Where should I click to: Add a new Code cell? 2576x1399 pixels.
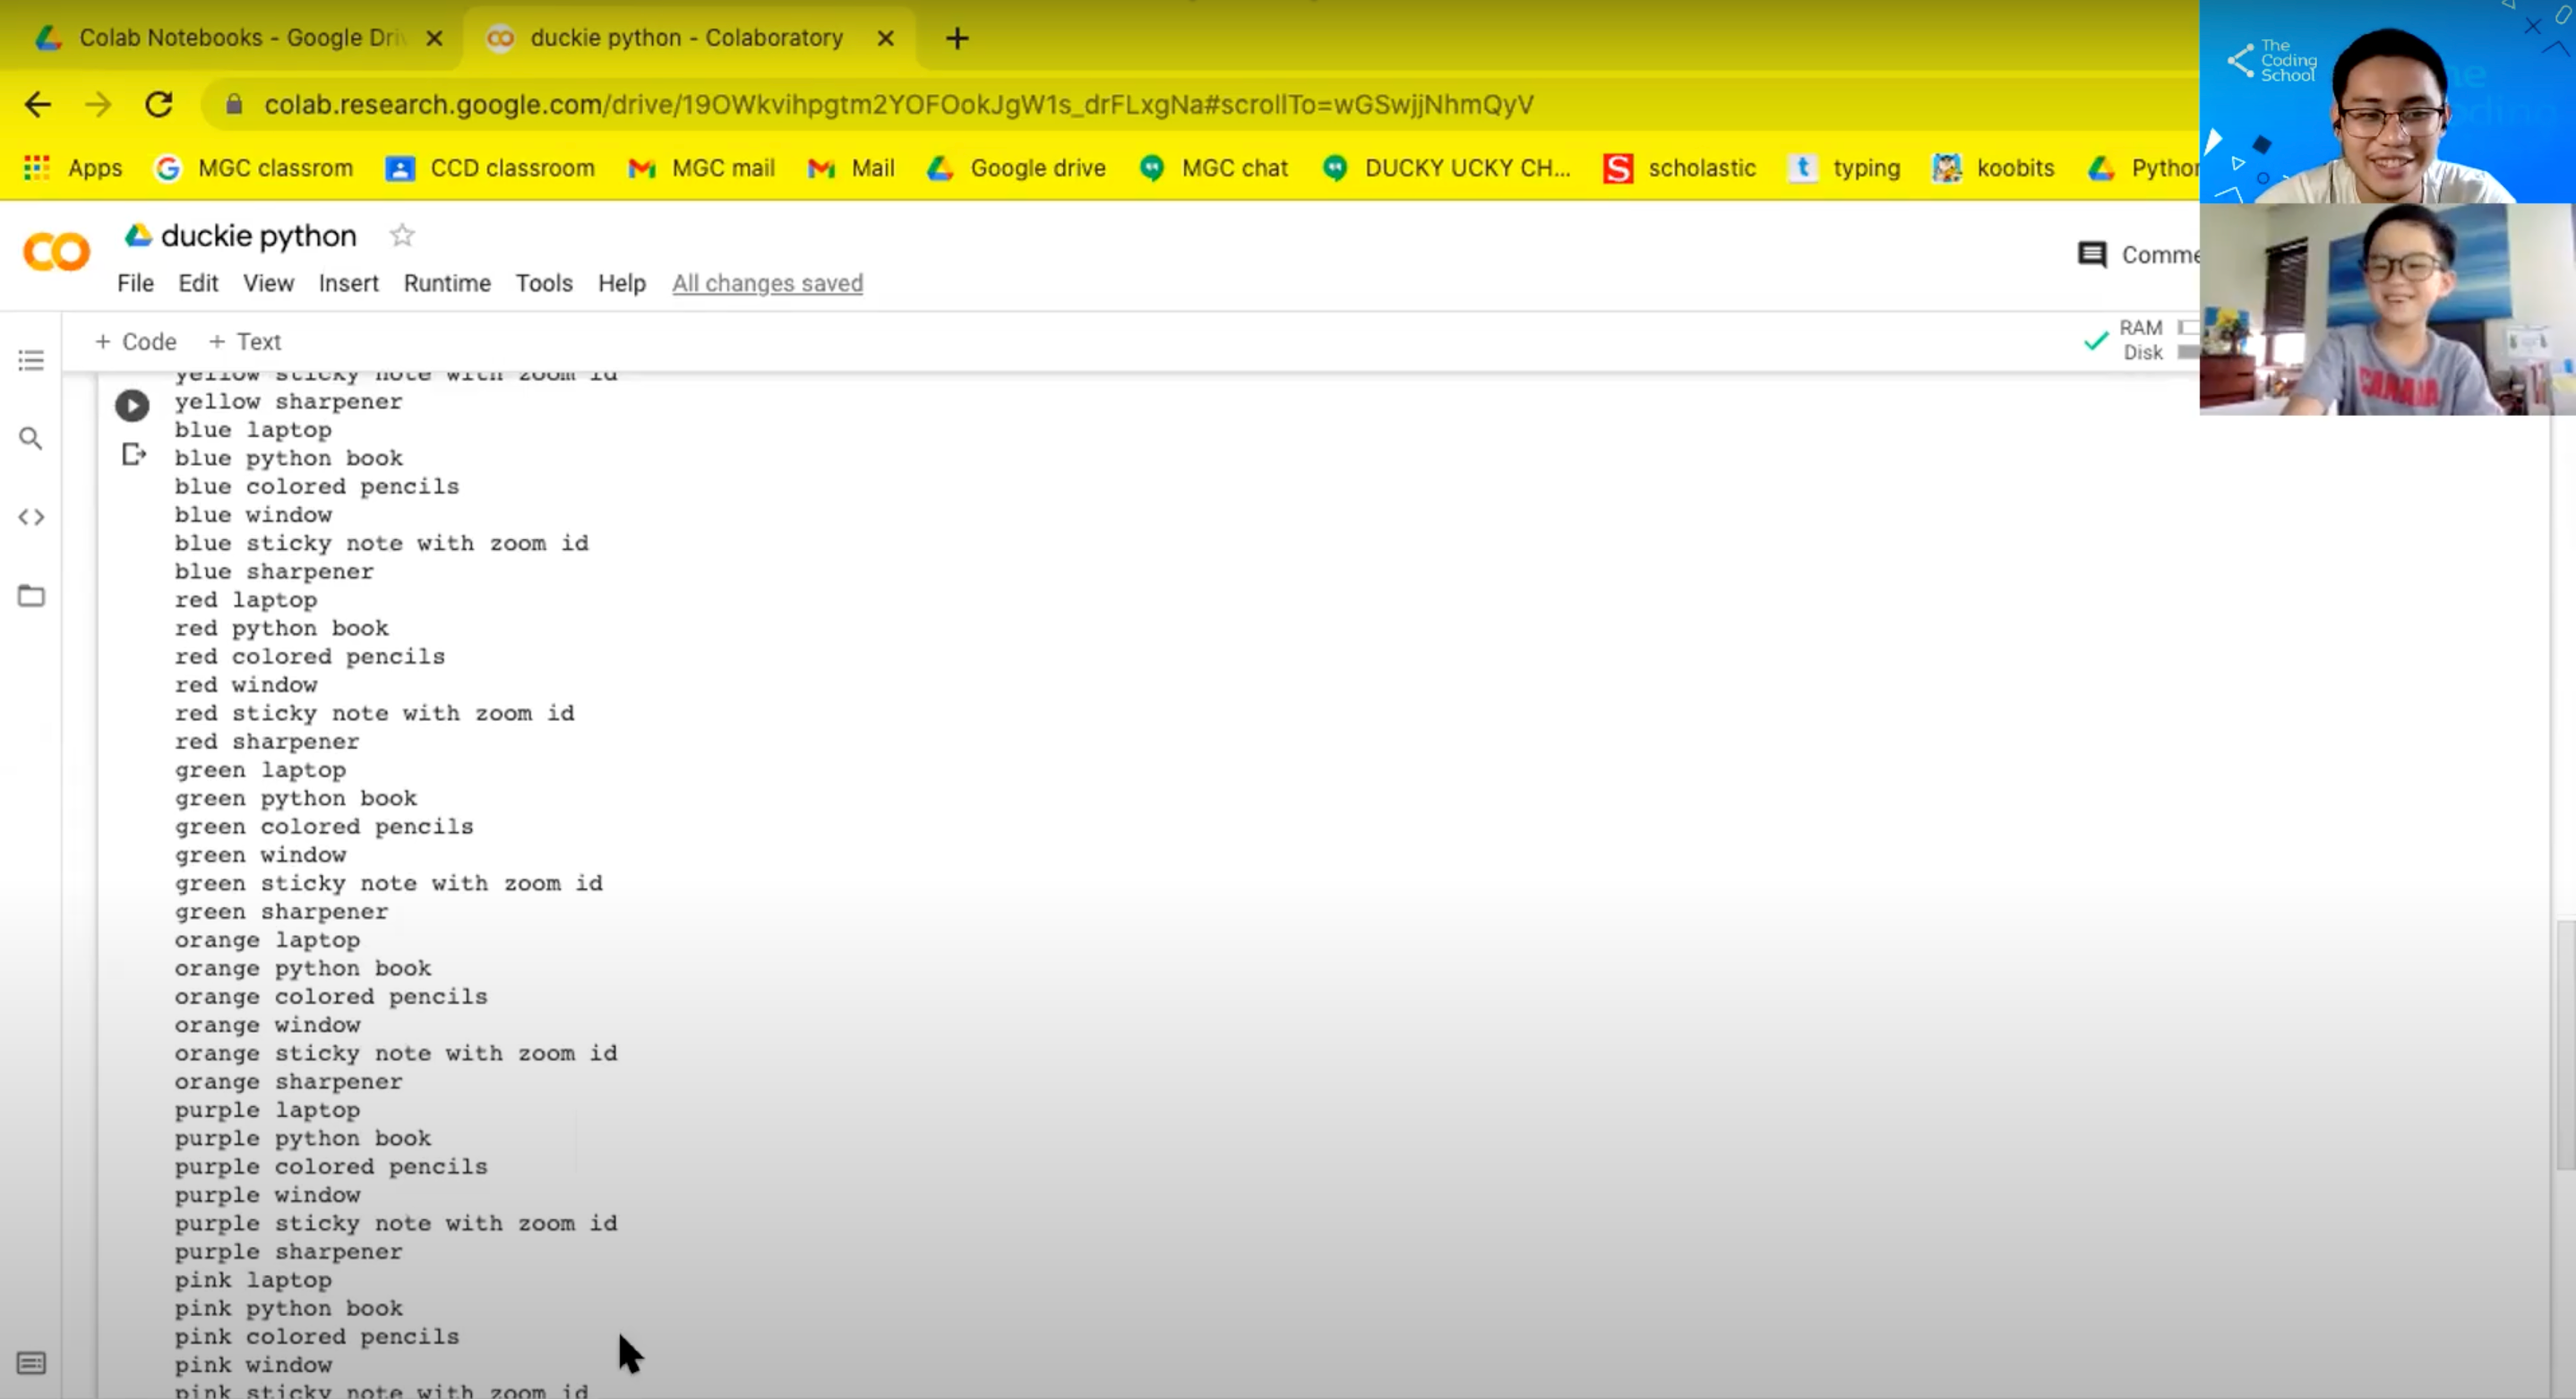click(x=135, y=342)
